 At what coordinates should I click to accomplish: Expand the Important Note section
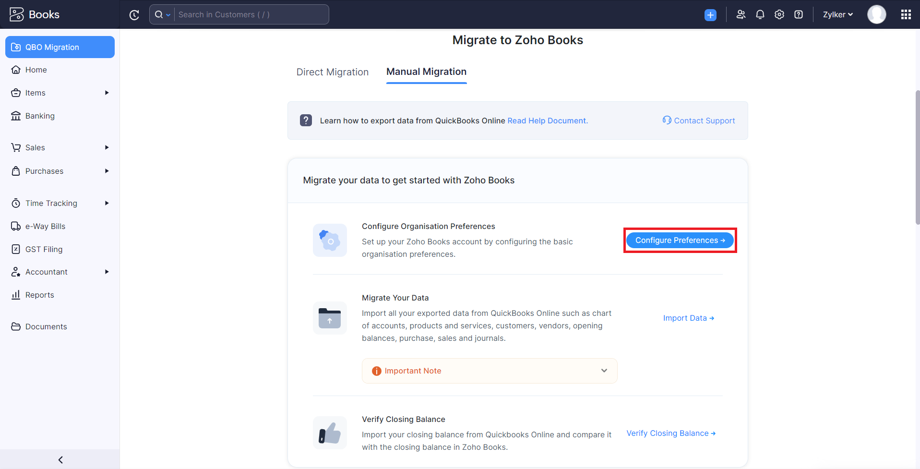pos(490,371)
